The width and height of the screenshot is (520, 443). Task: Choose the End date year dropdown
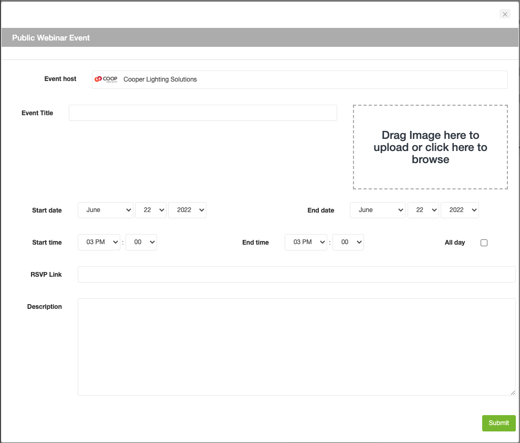point(460,210)
